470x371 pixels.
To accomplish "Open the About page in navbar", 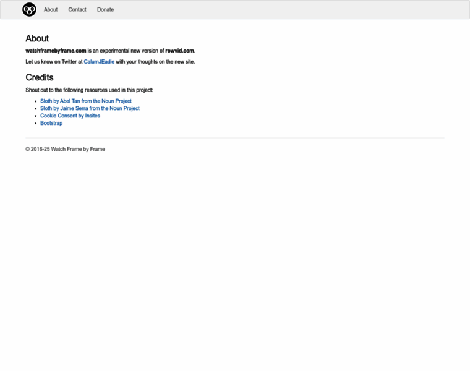I will (51, 10).
